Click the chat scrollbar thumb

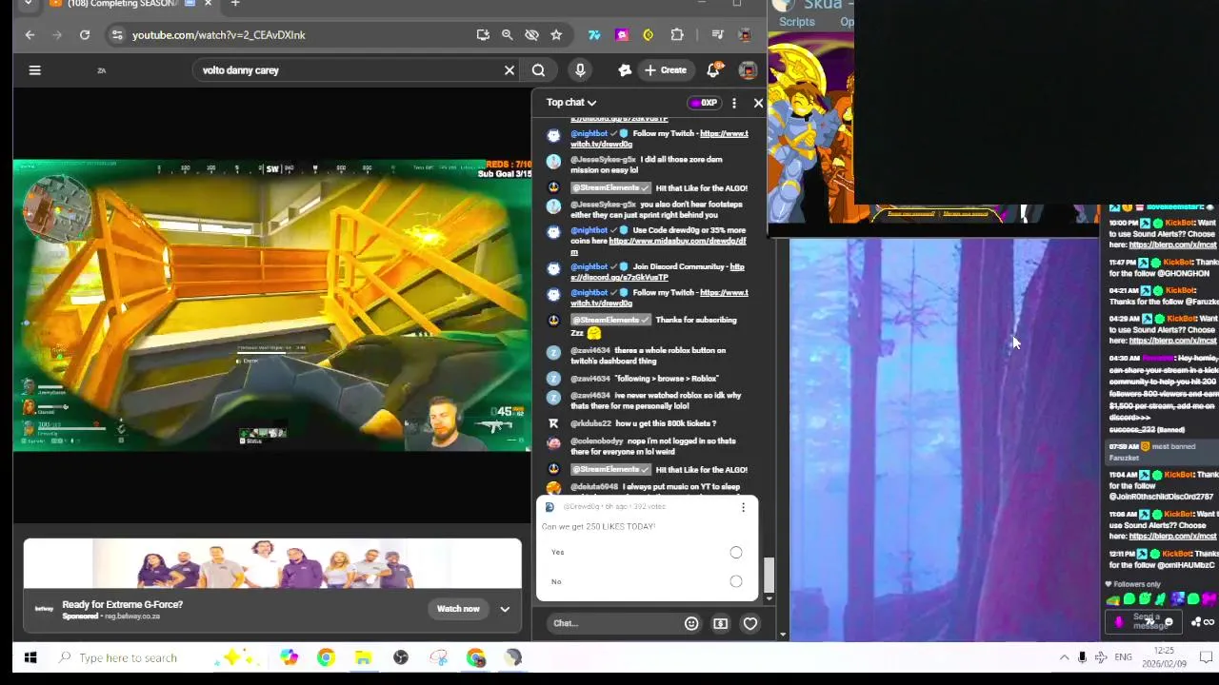769,574
